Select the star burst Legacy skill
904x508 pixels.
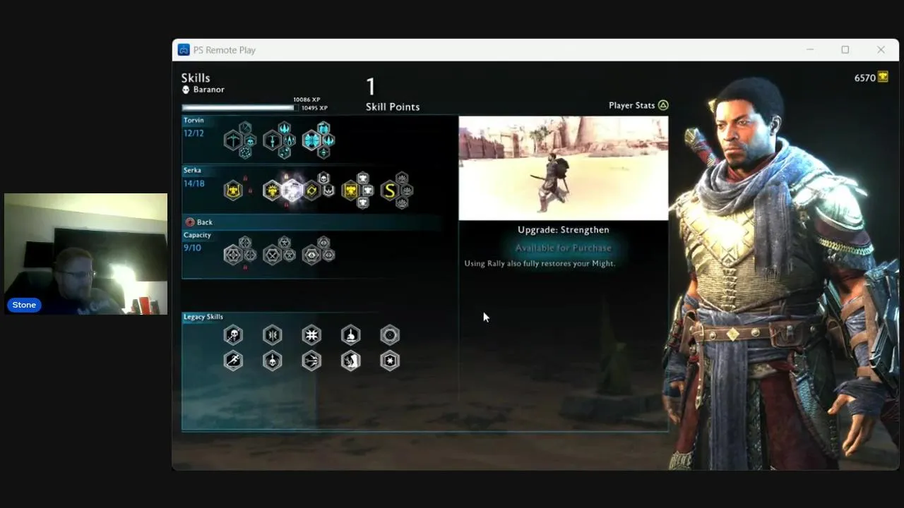pos(390,361)
